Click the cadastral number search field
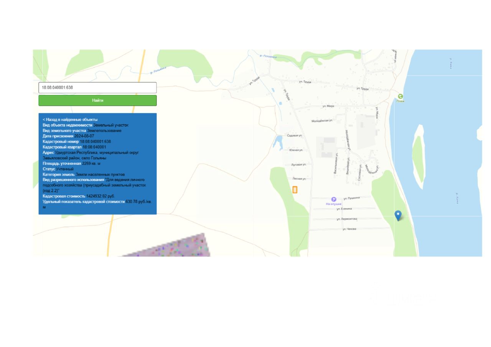This screenshot has width=491, height=347. (x=97, y=88)
